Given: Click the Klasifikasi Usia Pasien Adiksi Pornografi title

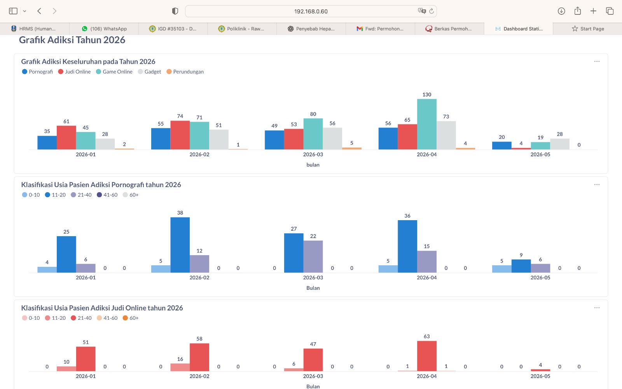Looking at the screenshot, I should tap(101, 185).
